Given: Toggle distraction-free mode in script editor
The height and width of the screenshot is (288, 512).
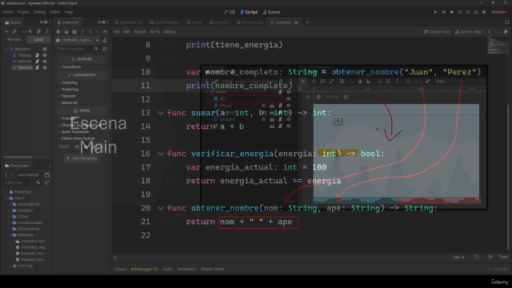Looking at the screenshot, I should point(506,22).
